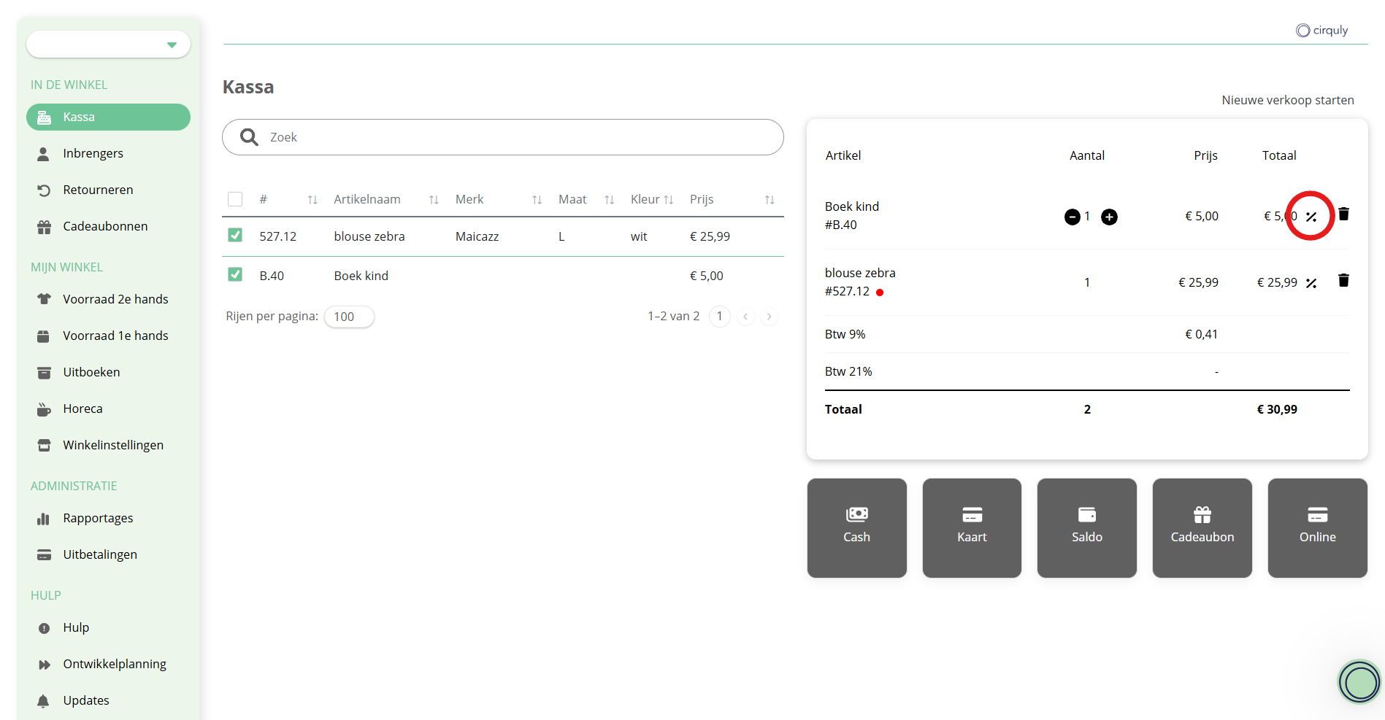
Task: Choose Online payment
Action: point(1318,528)
